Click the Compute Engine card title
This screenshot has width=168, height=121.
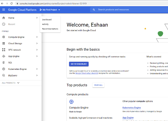tap(79, 108)
